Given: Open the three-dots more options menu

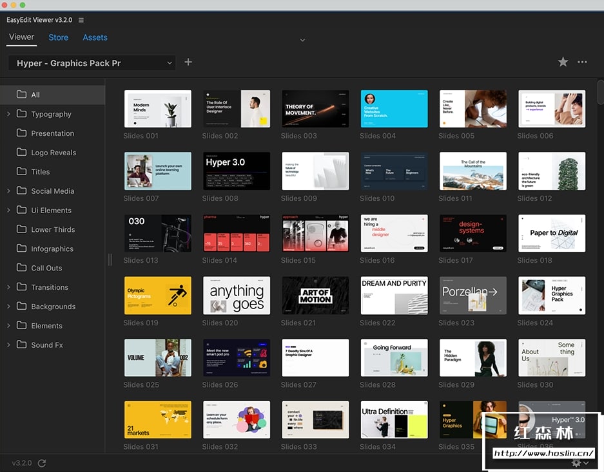Looking at the screenshot, I should point(582,62).
